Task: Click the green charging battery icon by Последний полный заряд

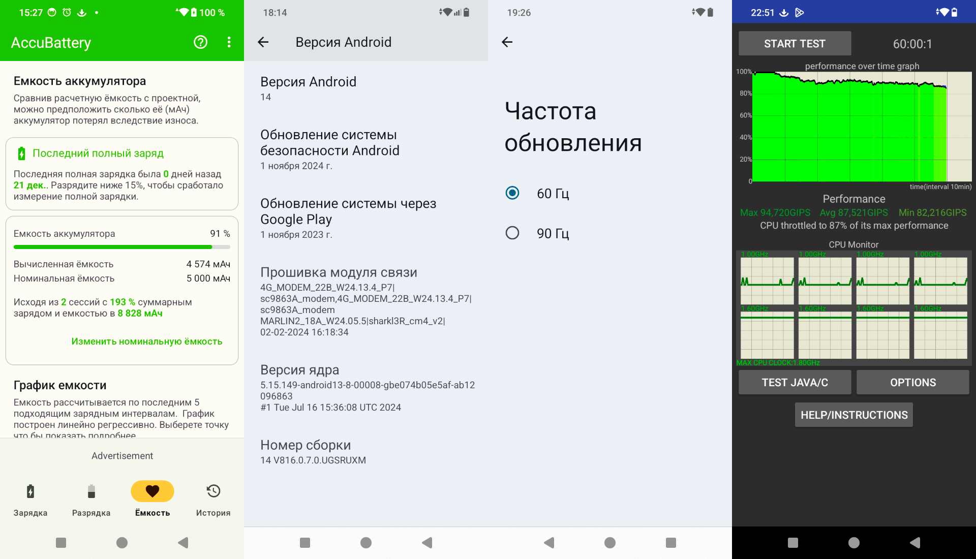Action: 21,153
